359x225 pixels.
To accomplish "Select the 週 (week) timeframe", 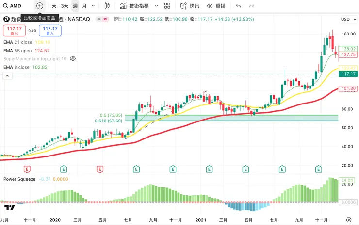I will [x=75, y=6].
